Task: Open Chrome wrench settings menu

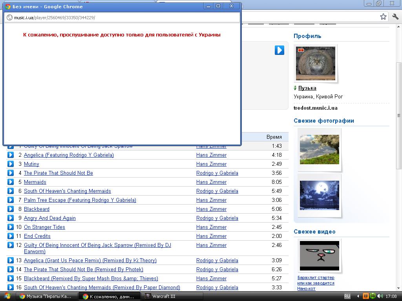Action: (x=395, y=17)
